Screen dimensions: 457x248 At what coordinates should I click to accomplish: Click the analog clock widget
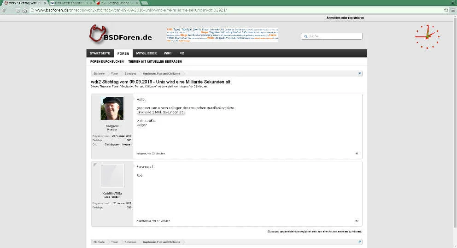tap(427, 37)
